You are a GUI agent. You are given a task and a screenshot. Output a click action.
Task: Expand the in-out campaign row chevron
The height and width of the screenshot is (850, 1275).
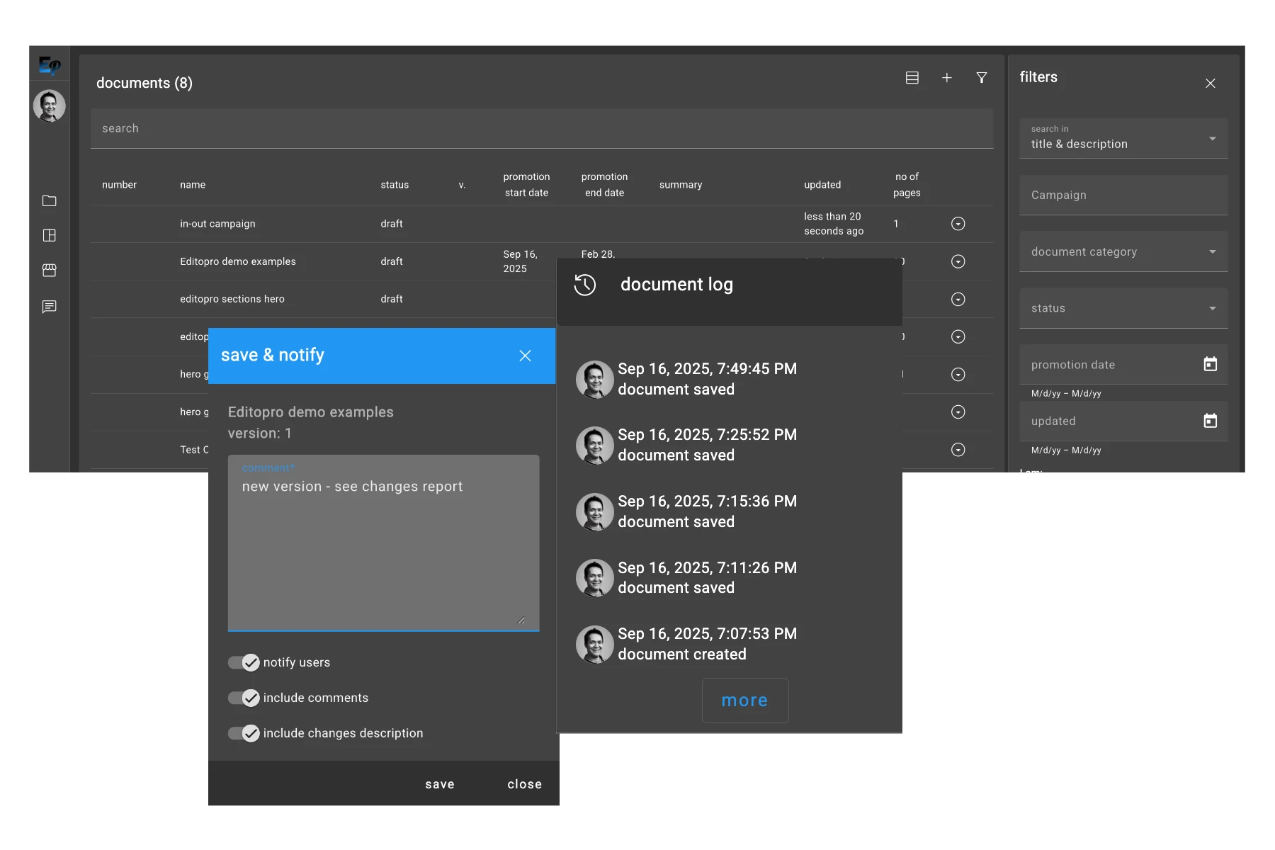[958, 223]
